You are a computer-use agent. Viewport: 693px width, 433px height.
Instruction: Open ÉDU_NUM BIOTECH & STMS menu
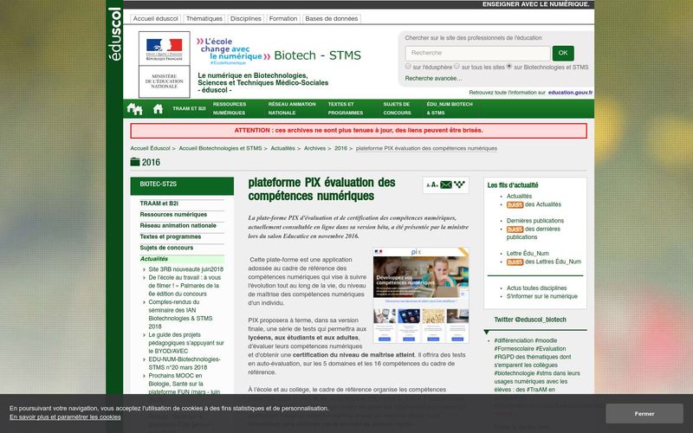tap(450, 109)
